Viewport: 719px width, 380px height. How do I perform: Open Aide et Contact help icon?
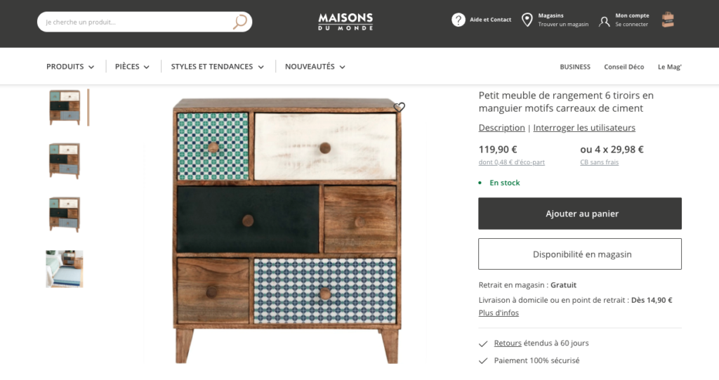click(458, 20)
